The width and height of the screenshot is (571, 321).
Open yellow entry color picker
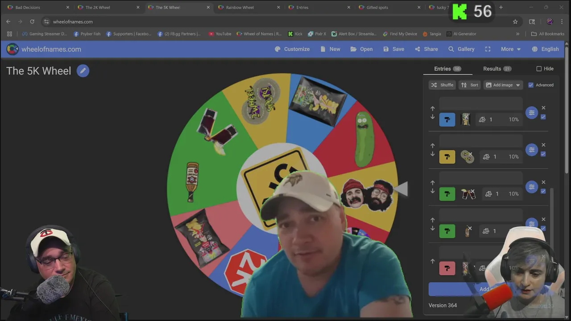click(447, 156)
